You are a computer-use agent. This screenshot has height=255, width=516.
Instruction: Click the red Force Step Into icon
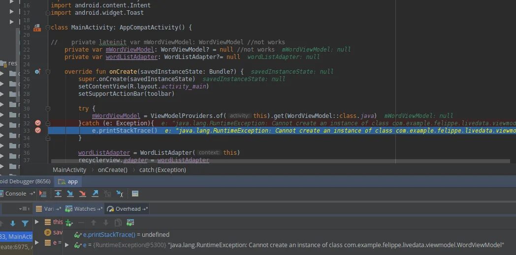click(83, 194)
